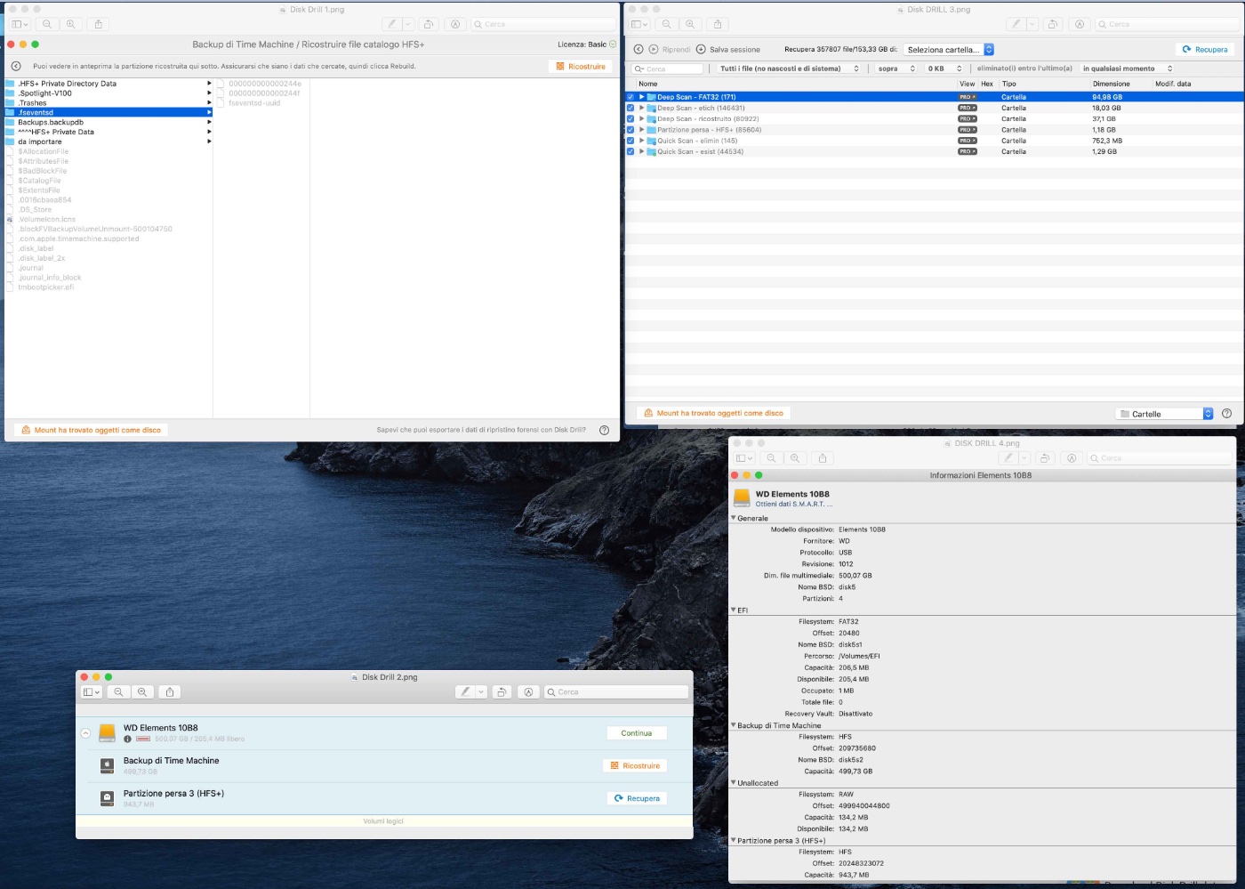Select Backups.backupdb folder in file tree
The height and width of the screenshot is (889, 1245).
(51, 122)
